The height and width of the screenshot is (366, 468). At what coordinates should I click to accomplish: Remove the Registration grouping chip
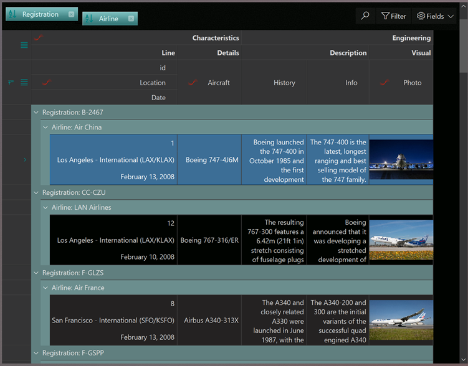(x=71, y=14)
